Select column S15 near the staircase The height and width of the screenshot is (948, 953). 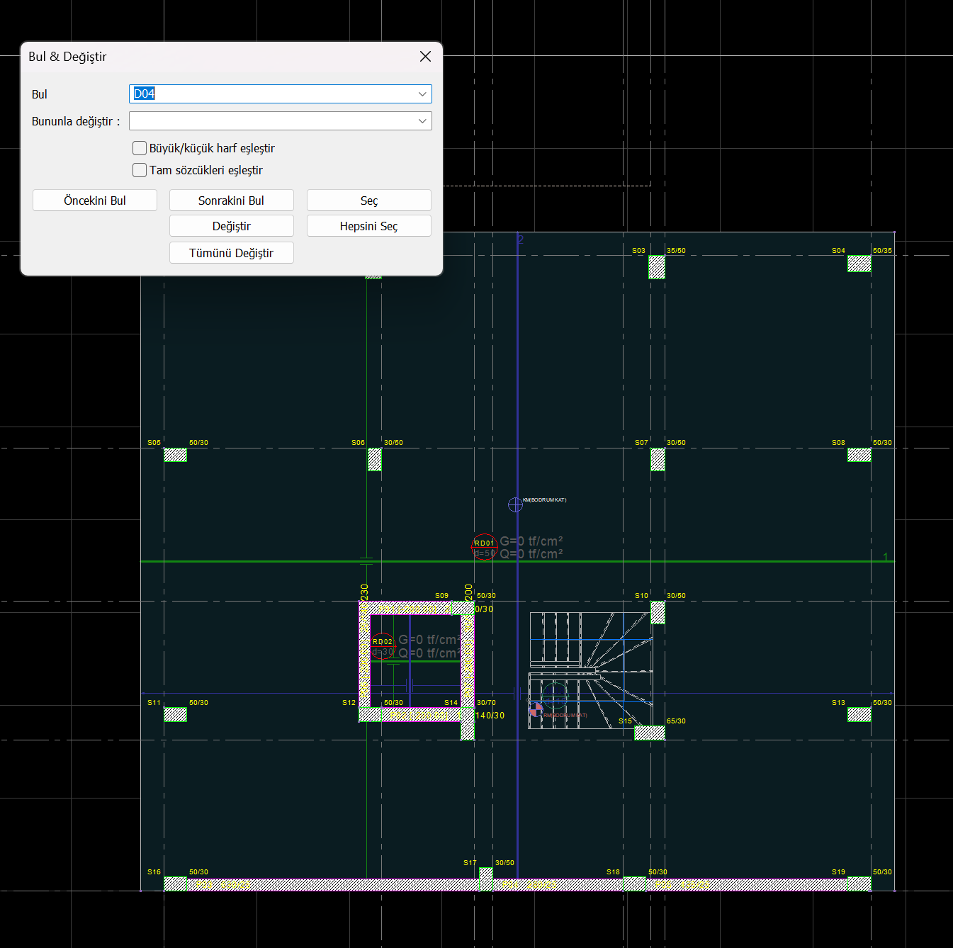[649, 733]
